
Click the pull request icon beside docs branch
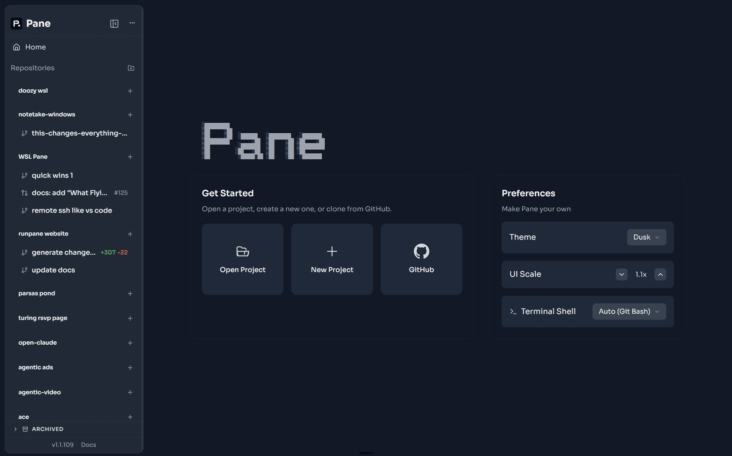24,192
